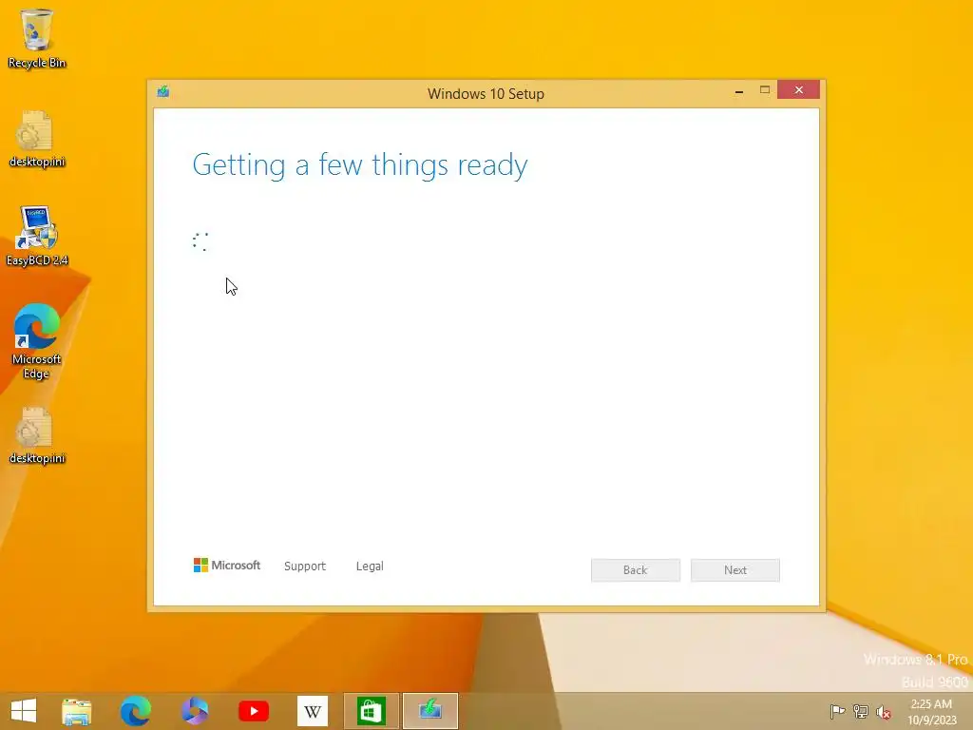Open Wikipedia taskbar icon
Viewport: 973px width, 730px height.
coord(312,711)
